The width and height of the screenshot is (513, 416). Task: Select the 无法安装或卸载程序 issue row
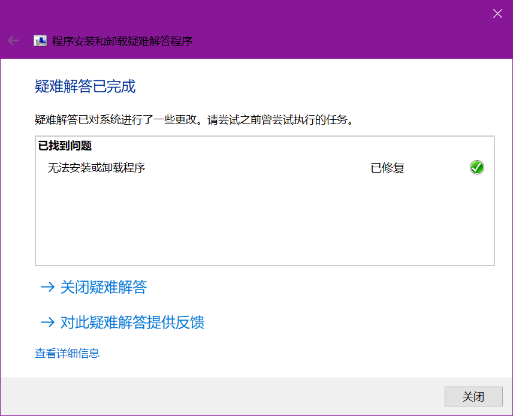click(x=96, y=167)
